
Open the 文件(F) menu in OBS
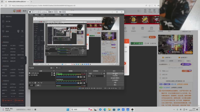pyautogui.click(x=31, y=15)
